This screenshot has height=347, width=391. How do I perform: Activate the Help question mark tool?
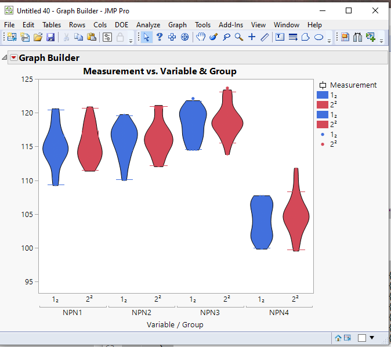[159, 37]
